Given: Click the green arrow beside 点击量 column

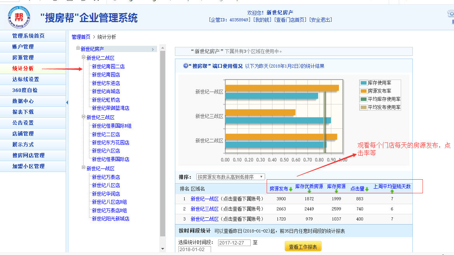Looking at the screenshot, I should 367,189.
